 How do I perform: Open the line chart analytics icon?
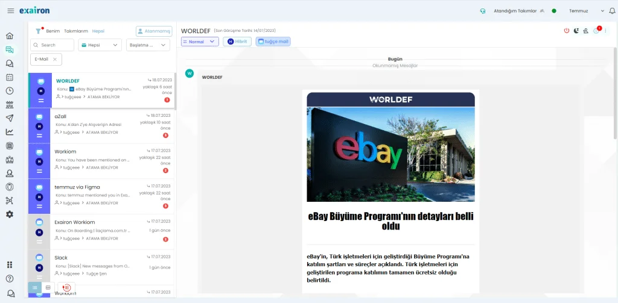click(x=10, y=132)
